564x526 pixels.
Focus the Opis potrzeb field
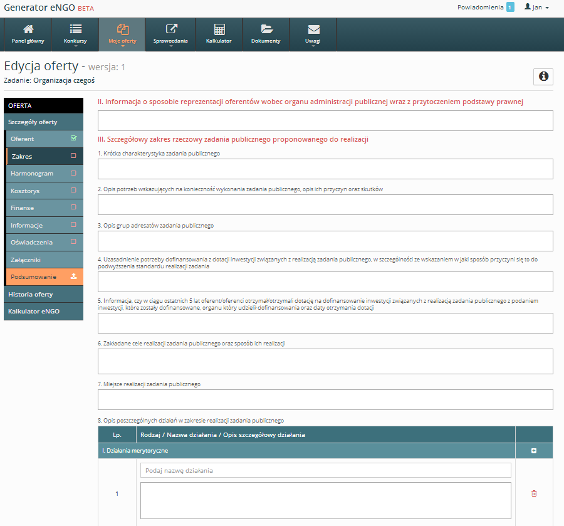click(x=325, y=205)
